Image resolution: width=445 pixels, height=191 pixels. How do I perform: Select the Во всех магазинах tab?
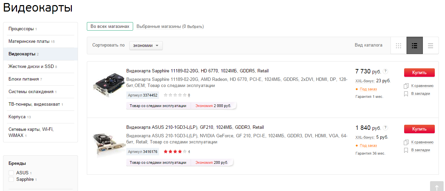click(110, 27)
